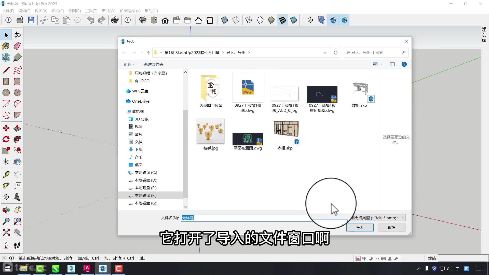This screenshot has width=489, height=275.
Task: Select the Eraser tool
Action: [17, 46]
